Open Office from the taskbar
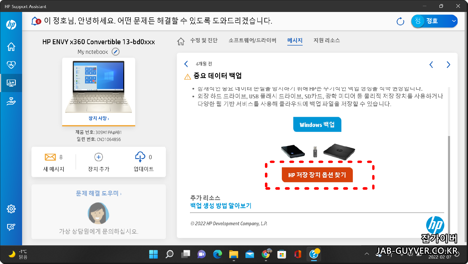The width and height of the screenshot is (468, 264). [x=298, y=254]
